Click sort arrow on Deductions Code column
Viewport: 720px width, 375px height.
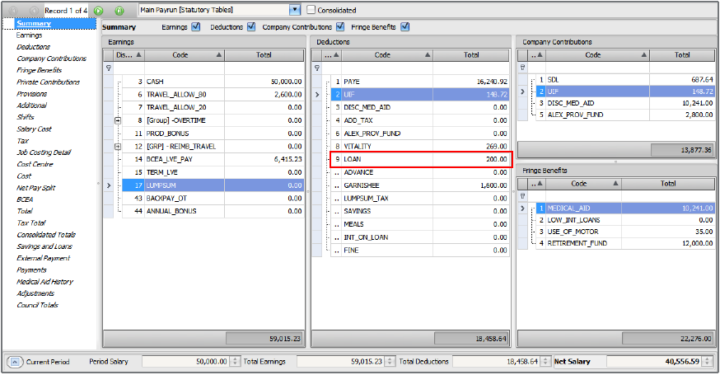tap(428, 54)
